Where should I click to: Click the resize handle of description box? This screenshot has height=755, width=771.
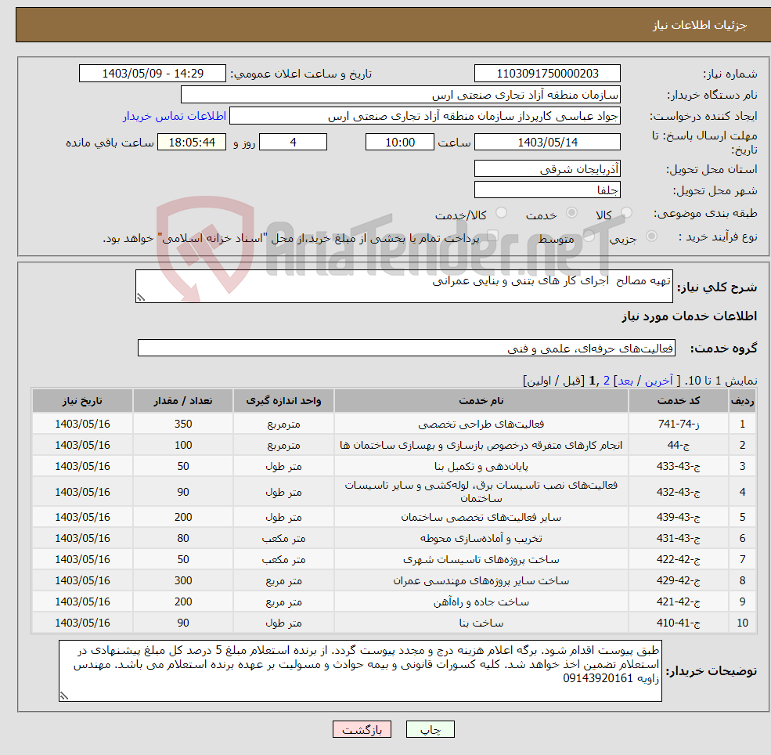141,297
